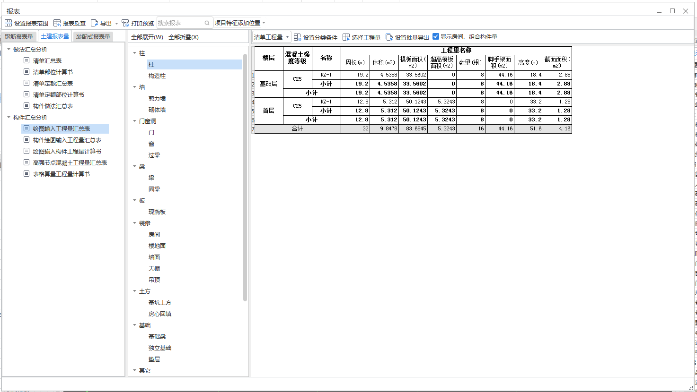Click the document icon beside 高强节点混凝土工程量汇总表

coord(26,162)
